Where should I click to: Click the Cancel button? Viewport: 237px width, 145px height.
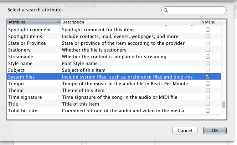pyautogui.click(x=185, y=130)
